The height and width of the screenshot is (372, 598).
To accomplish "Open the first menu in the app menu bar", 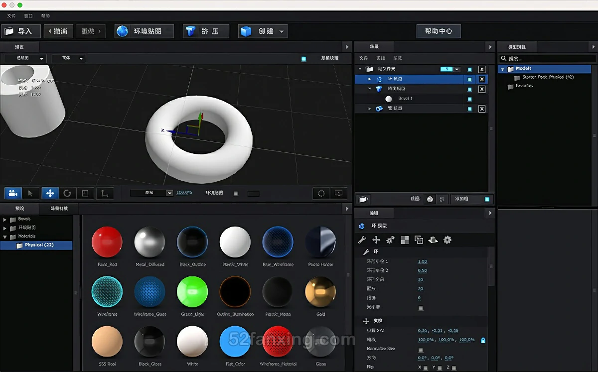I will (11, 16).
